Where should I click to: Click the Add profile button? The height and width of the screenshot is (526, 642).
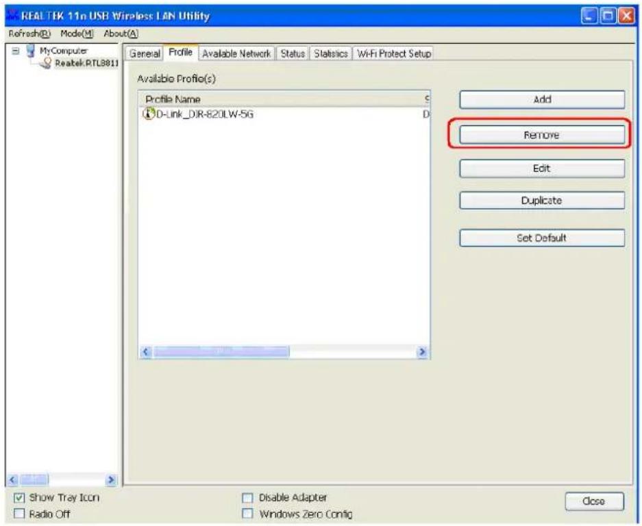click(542, 99)
